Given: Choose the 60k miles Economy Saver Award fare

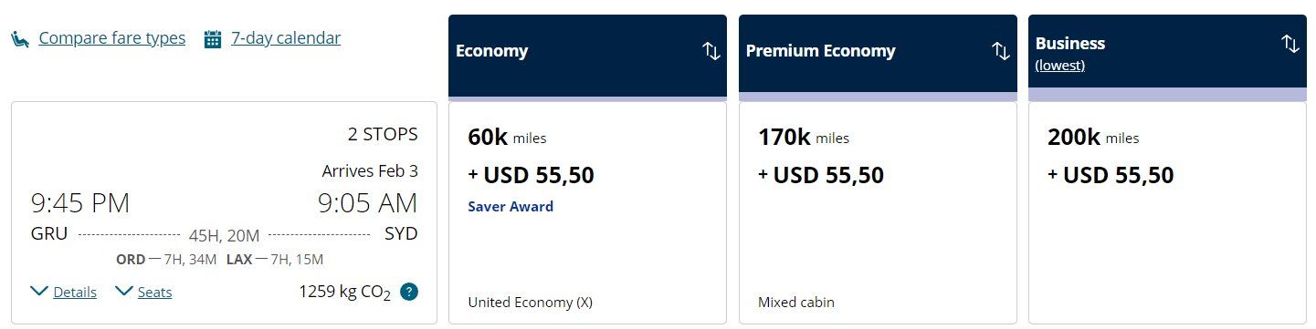Looking at the screenshot, I should (588, 212).
